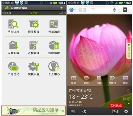Image resolution: width=133 pixels, height=116 pixels.
Task: Switch to the 工具箱 tab
Action: (x=62, y=13)
